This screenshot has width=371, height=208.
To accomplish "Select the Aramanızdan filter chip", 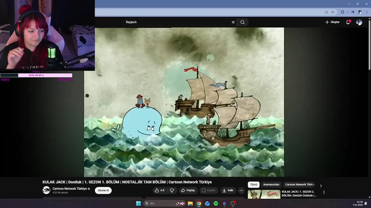I will click(271, 185).
